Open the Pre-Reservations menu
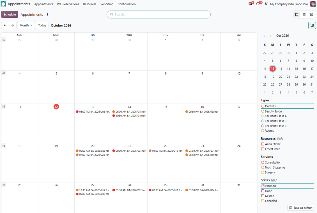The width and height of the screenshot is (317, 213). tap(68, 4)
